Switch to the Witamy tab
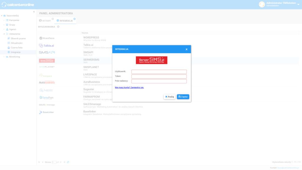This screenshot has width=302, height=170. [45, 21]
